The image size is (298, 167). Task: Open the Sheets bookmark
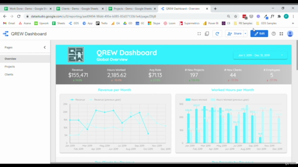pos(59,23)
